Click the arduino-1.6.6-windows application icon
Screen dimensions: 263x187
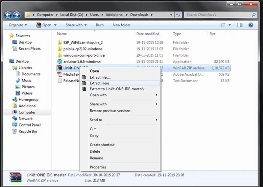click(60, 62)
